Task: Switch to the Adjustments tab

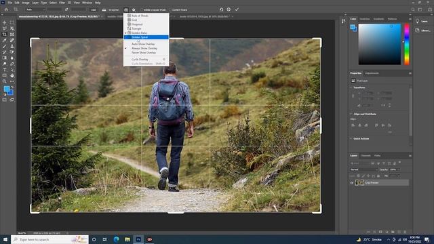Action: [x=372, y=73]
